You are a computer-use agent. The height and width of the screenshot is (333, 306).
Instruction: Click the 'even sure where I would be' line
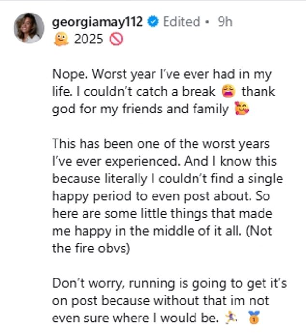[x=137, y=318]
